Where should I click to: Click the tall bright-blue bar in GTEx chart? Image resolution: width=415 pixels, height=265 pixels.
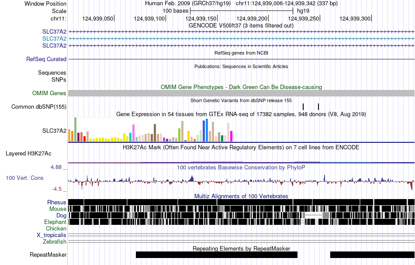(x=207, y=130)
